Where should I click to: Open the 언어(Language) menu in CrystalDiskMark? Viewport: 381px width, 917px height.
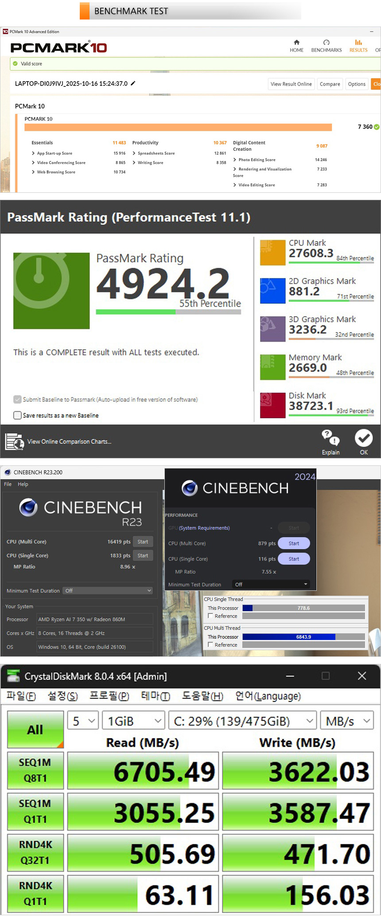pos(268,696)
